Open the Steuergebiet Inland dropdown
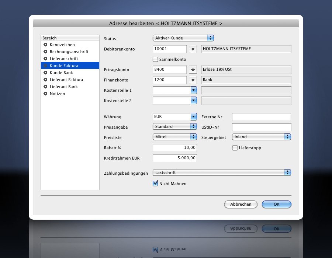 pos(262,137)
